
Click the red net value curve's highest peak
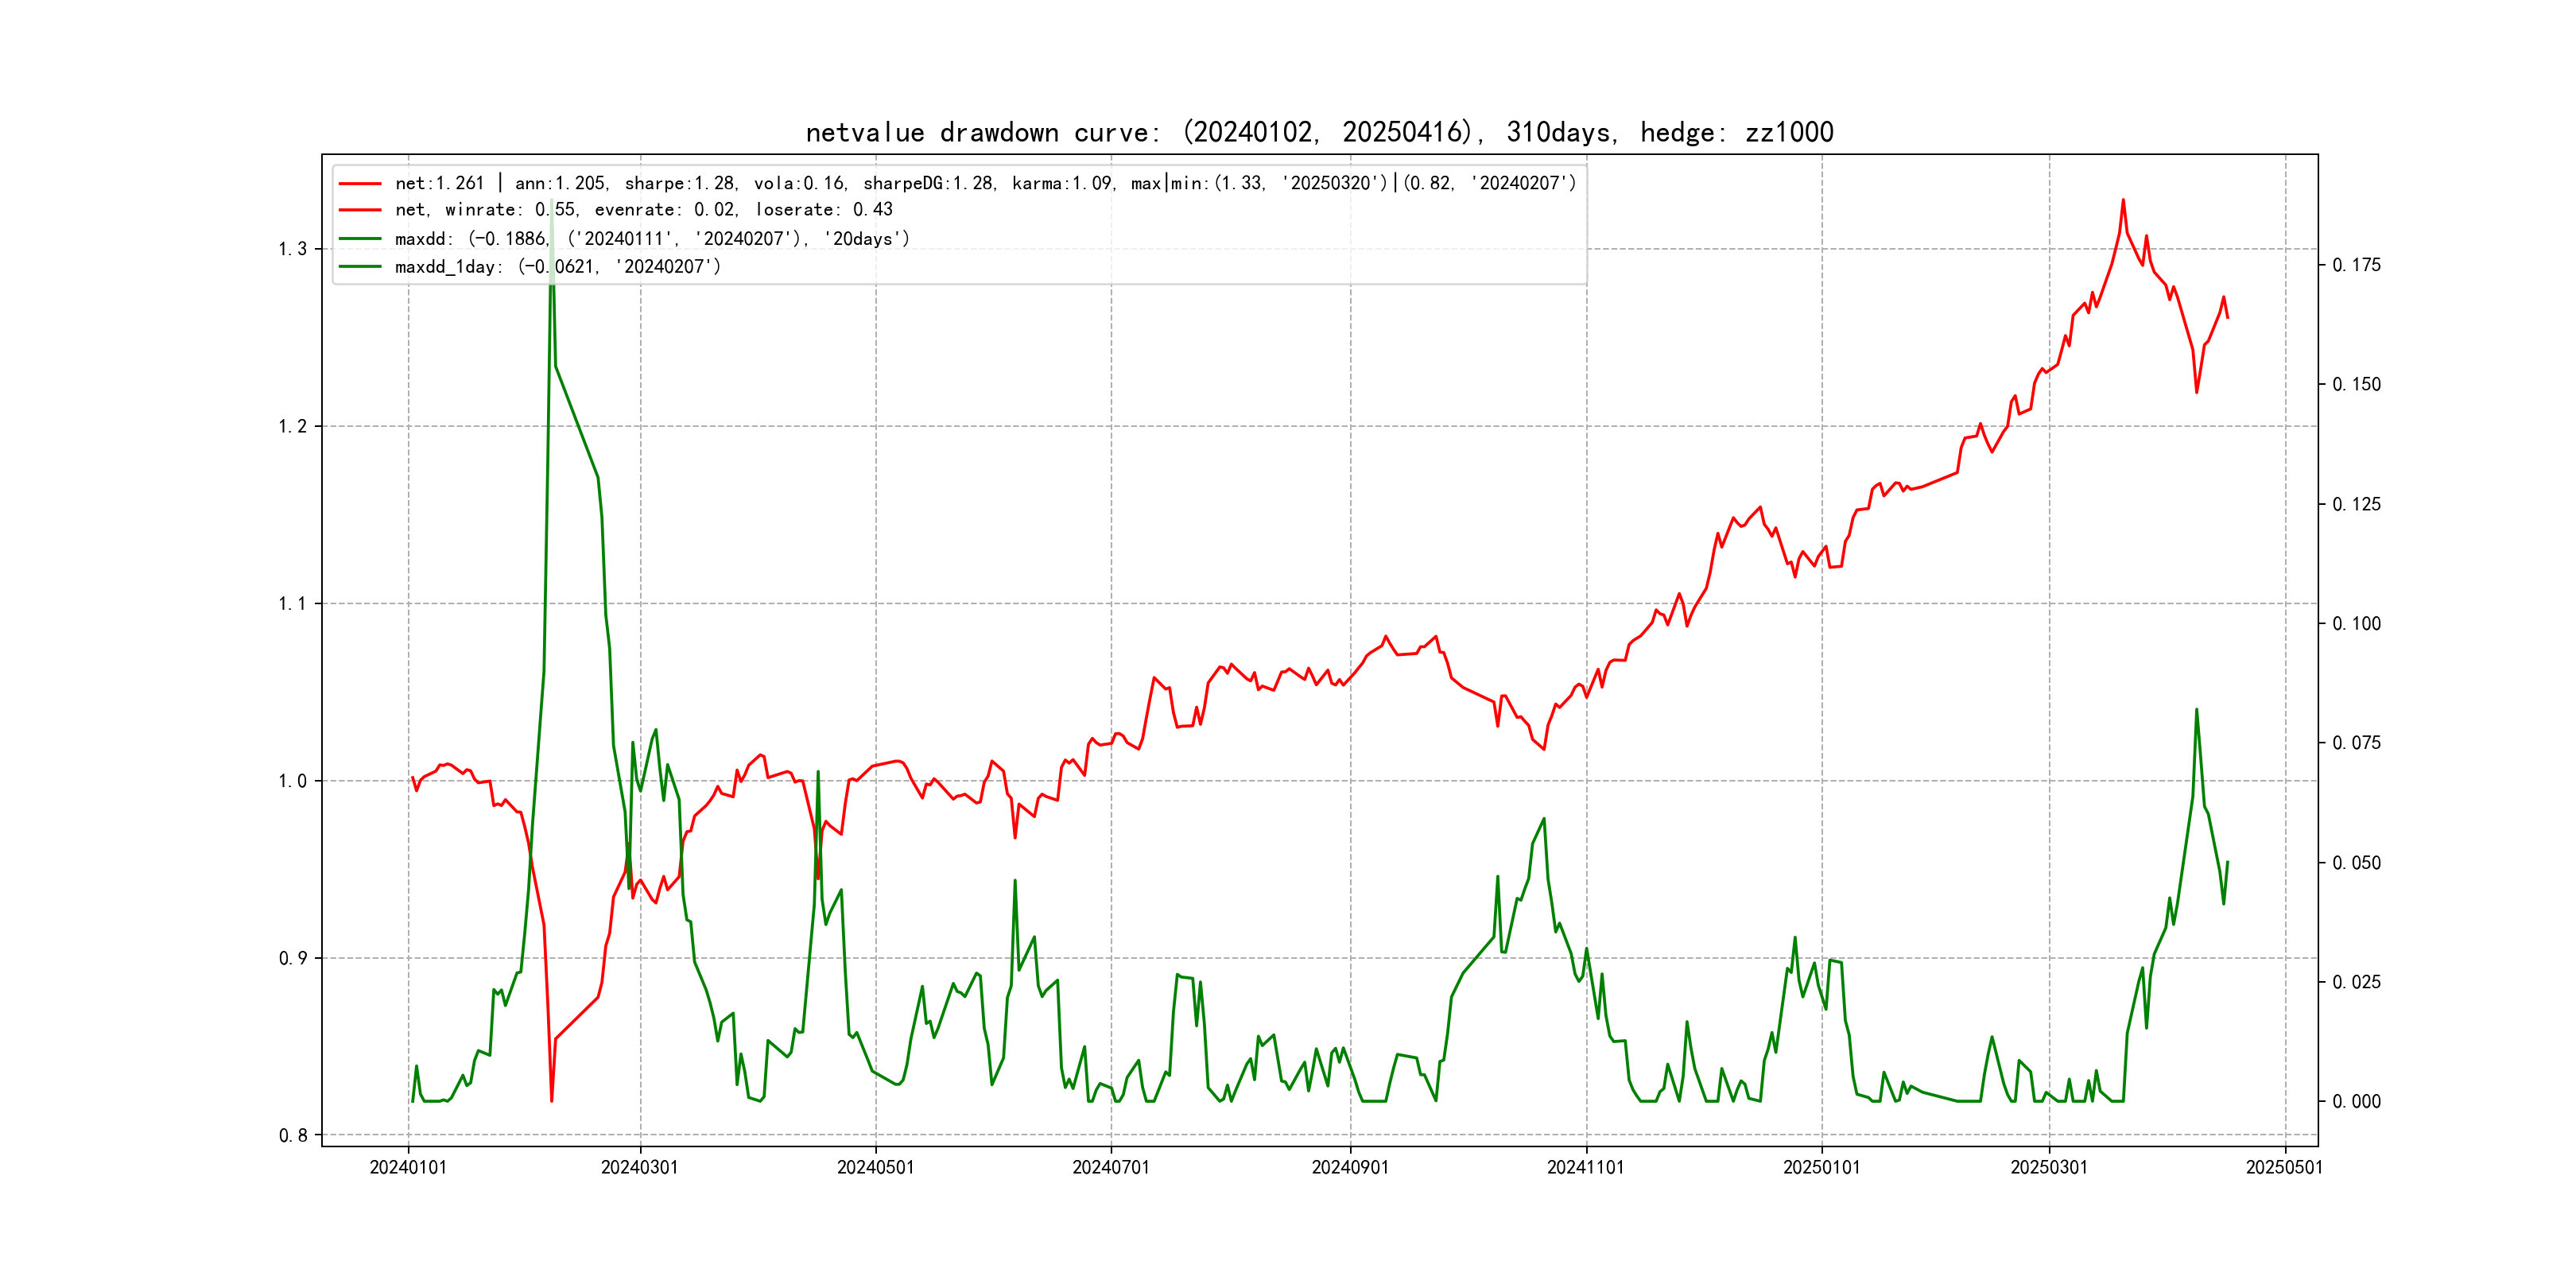pyautogui.click(x=2123, y=201)
